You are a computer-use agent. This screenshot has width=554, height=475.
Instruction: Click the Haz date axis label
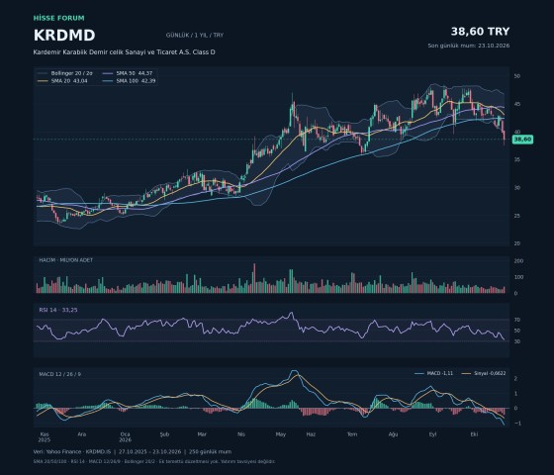tap(311, 434)
